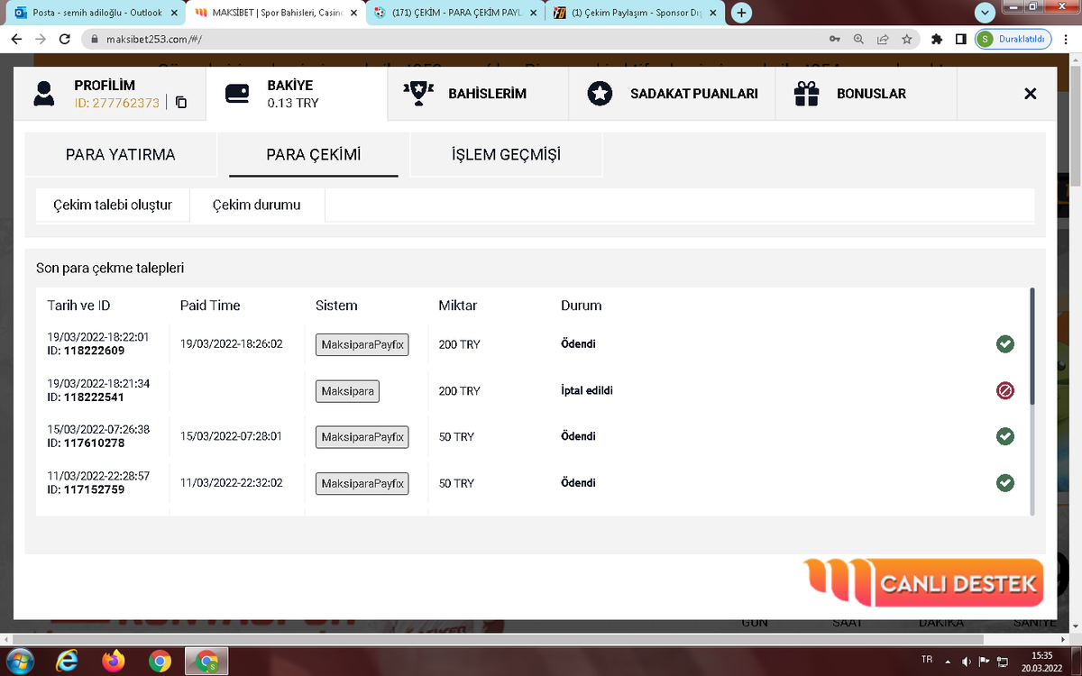The width and height of the screenshot is (1082, 676).
Task: Click paid time 19/03/2022-18:26:02
Action: point(232,343)
